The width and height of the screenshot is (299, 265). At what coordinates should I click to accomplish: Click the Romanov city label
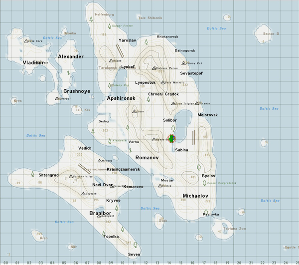point(147,157)
